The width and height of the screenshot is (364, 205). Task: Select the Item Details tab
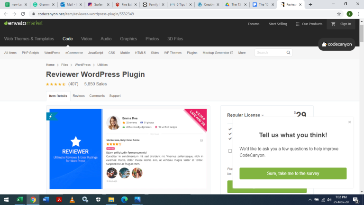[58, 96]
